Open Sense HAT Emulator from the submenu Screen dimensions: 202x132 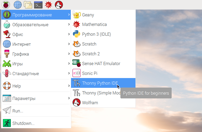tap(103, 63)
